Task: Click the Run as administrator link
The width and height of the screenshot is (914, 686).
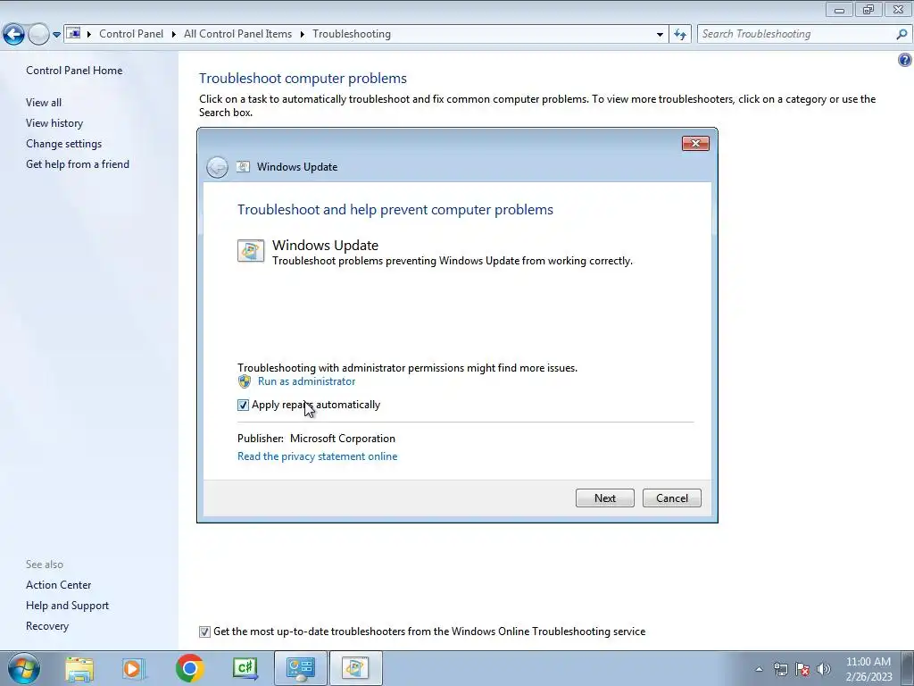Action: [x=307, y=381]
